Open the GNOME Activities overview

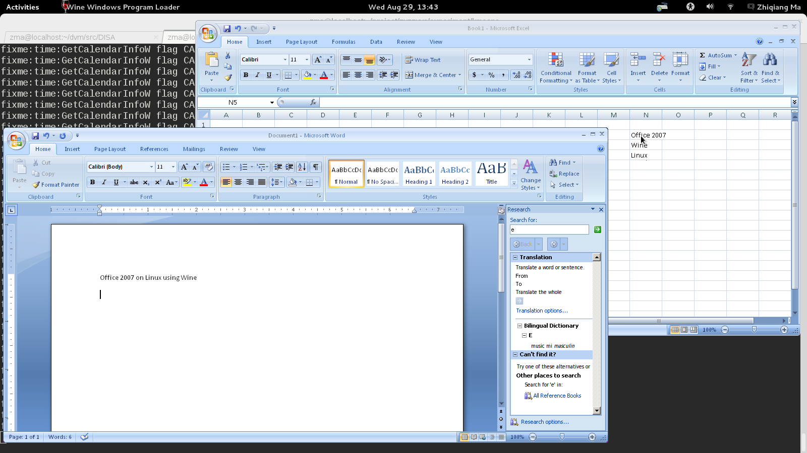click(22, 7)
